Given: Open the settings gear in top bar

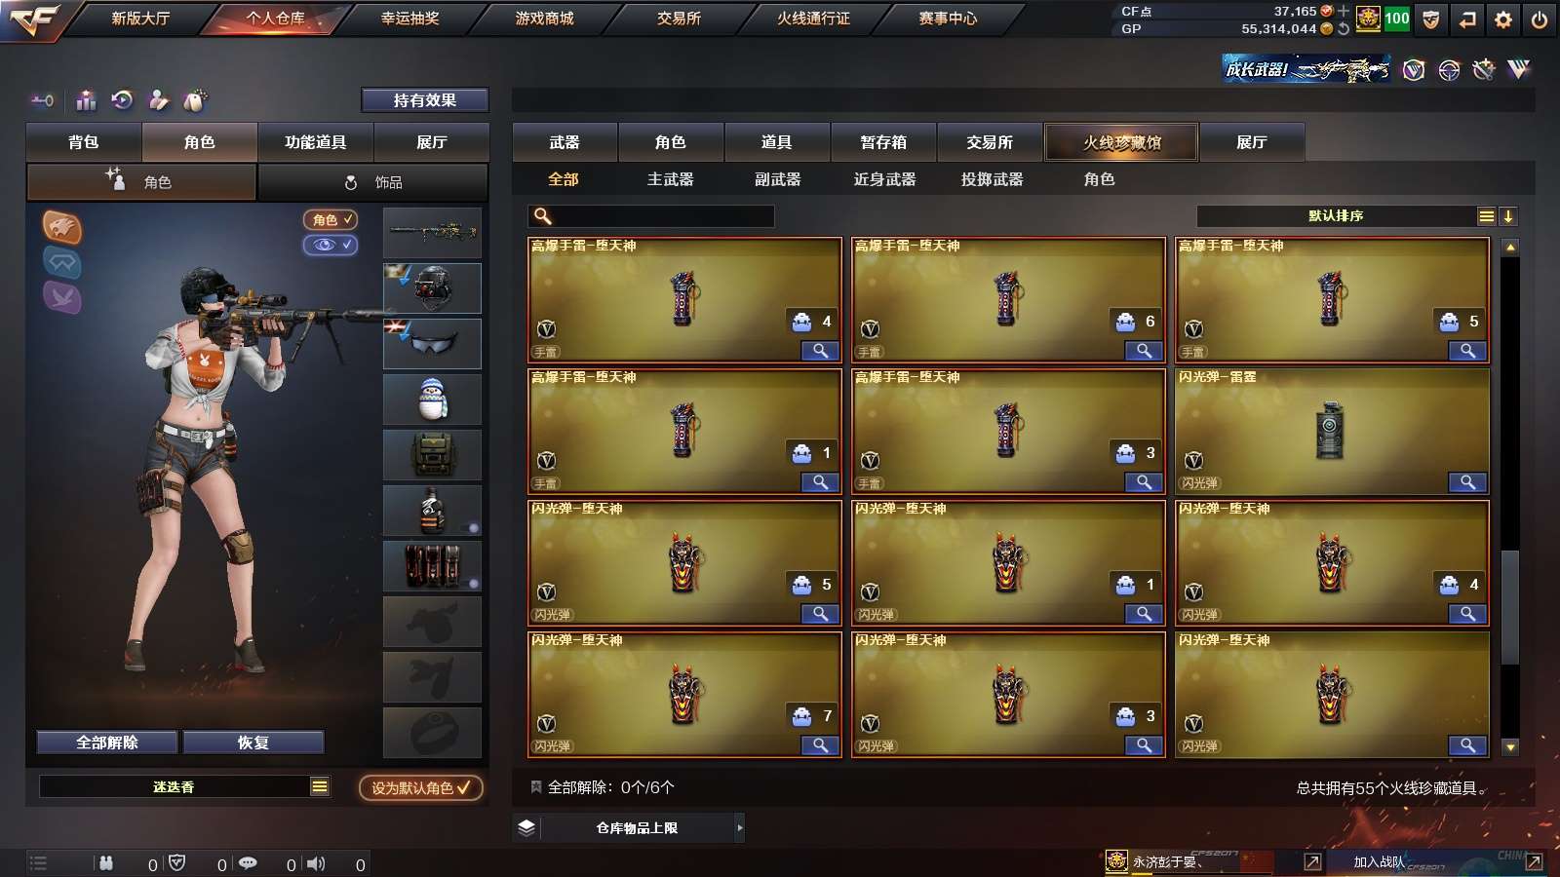Looking at the screenshot, I should (1503, 19).
